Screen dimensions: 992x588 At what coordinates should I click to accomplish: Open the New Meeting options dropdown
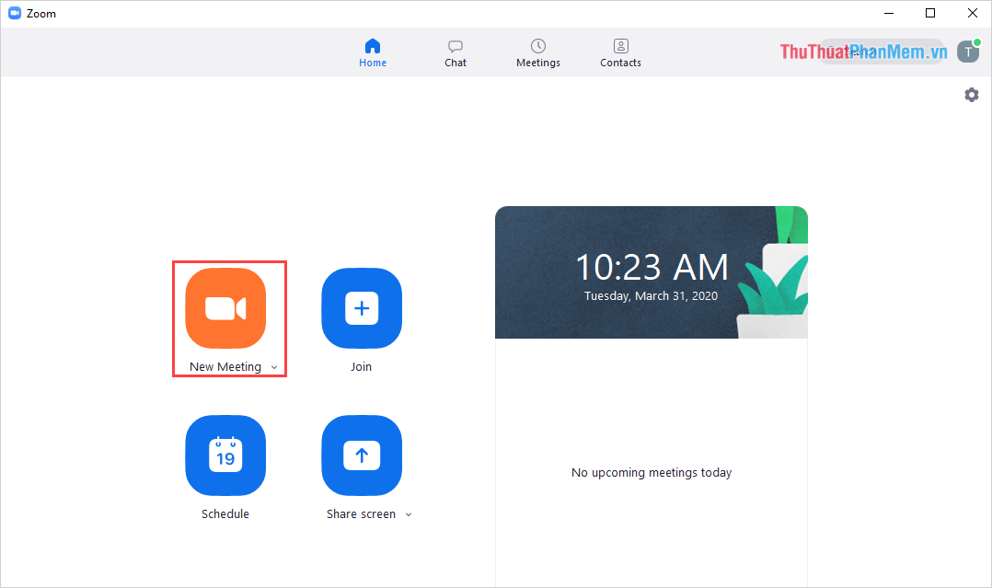pos(273,366)
